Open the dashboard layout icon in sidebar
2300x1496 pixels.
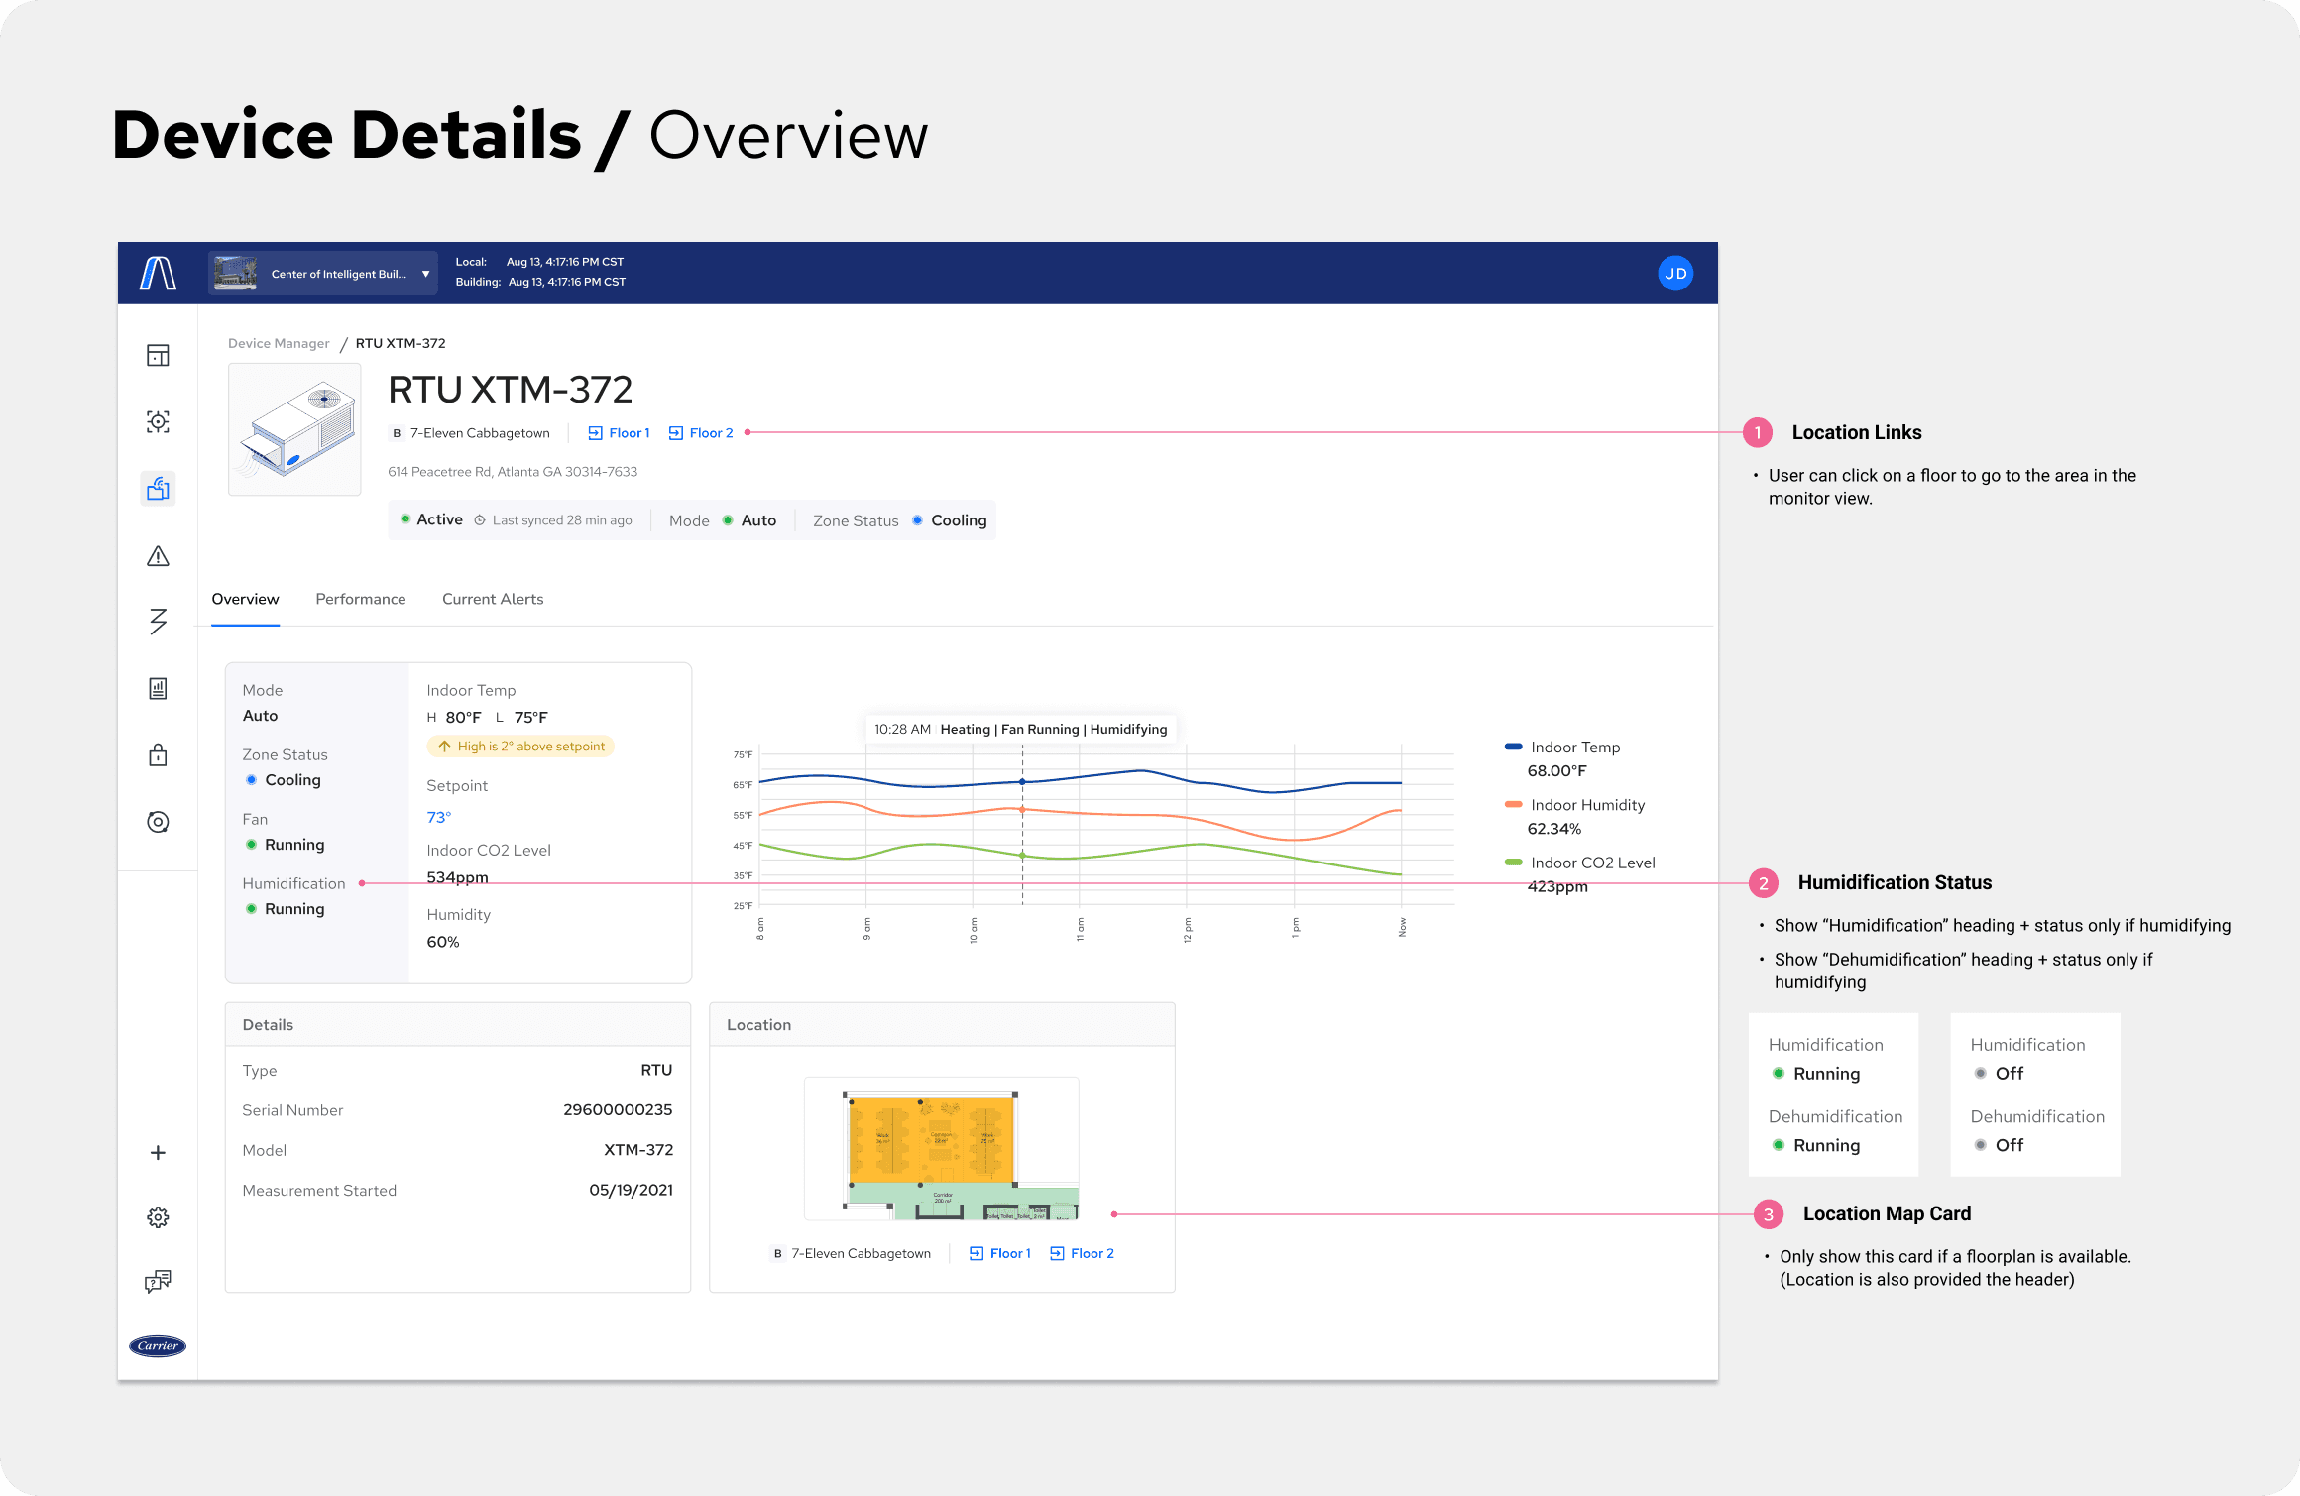(x=158, y=355)
